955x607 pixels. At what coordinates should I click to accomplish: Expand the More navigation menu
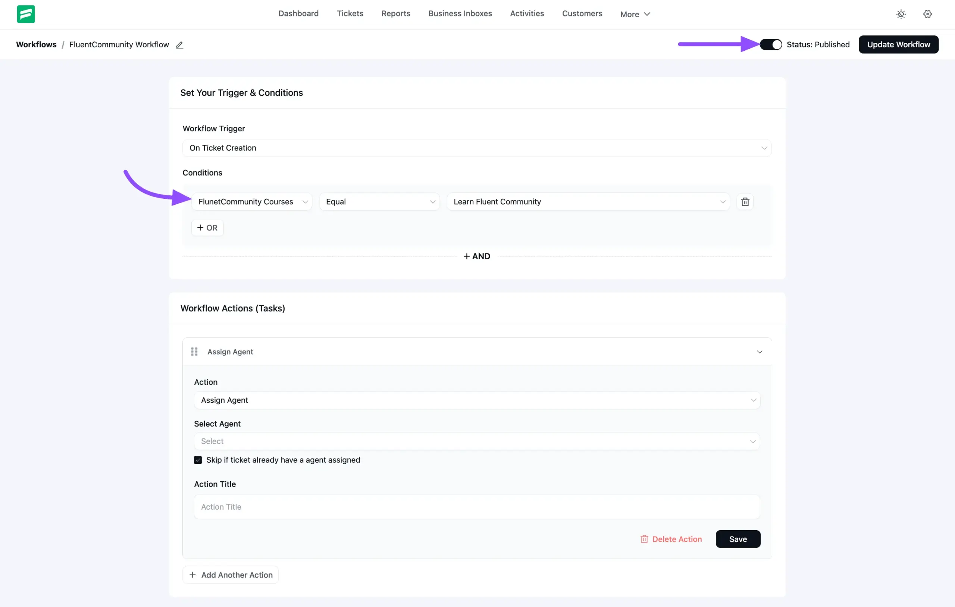pos(635,14)
